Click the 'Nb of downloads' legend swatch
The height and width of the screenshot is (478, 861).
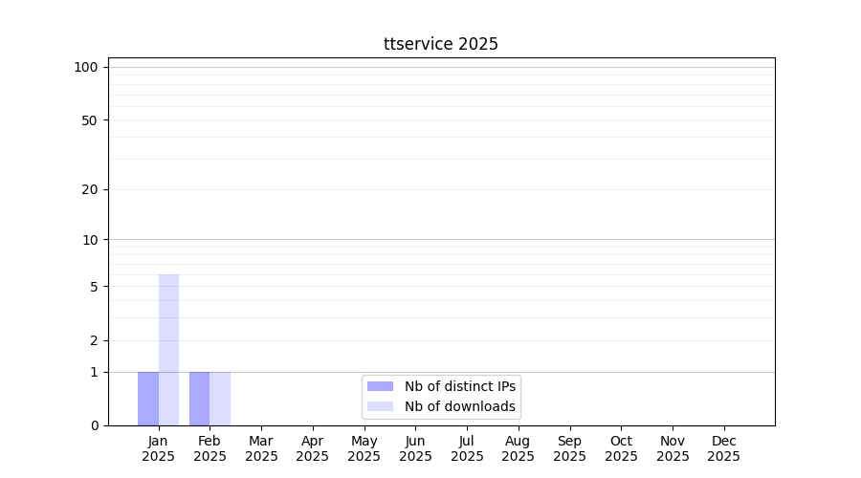click(x=380, y=406)
